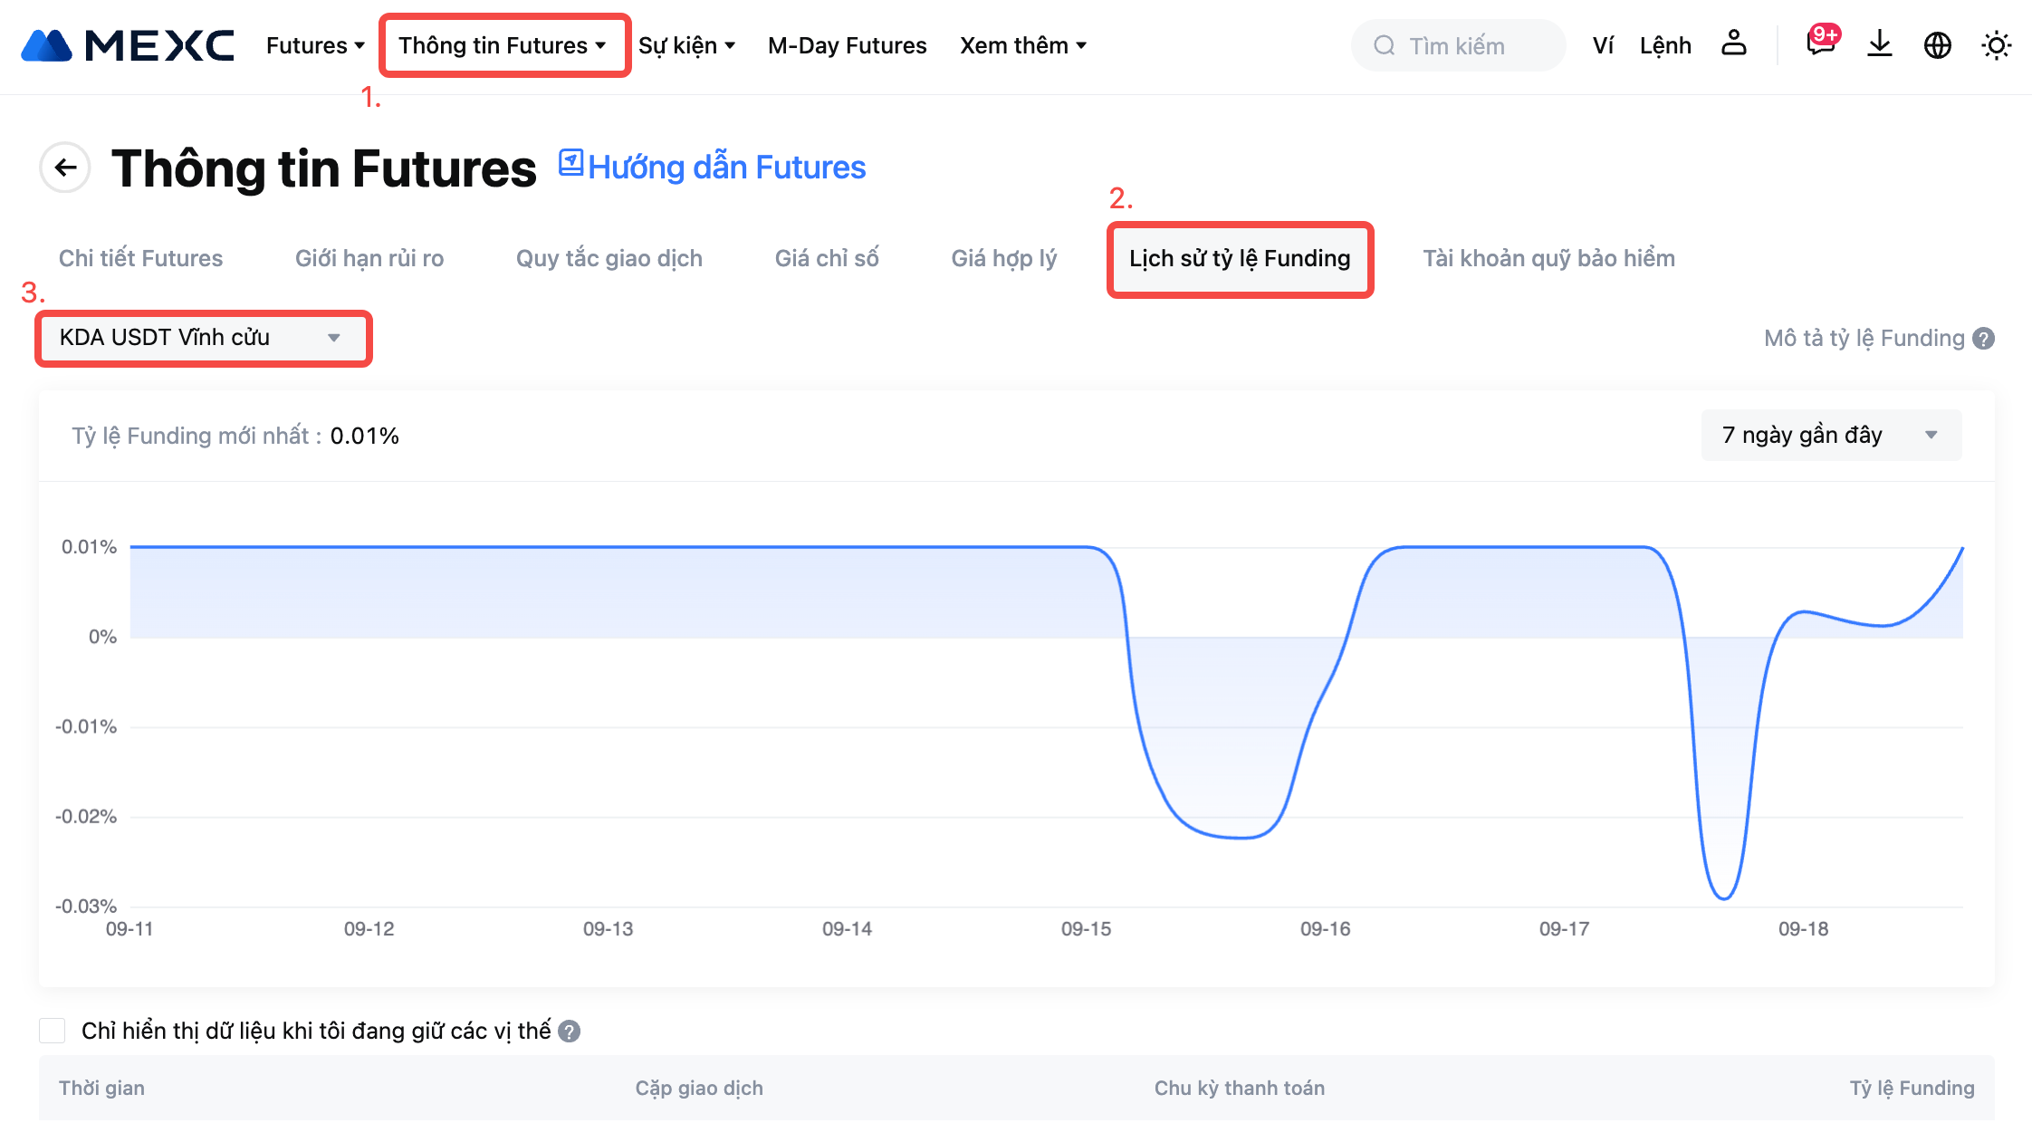The image size is (2032, 1123).
Task: Click the MEXC logo
Action: click(x=128, y=45)
